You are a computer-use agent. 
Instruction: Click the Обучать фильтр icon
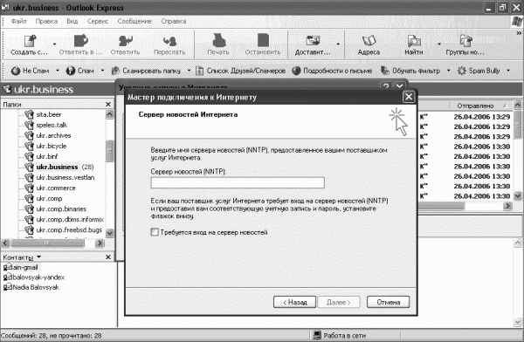pos(385,71)
